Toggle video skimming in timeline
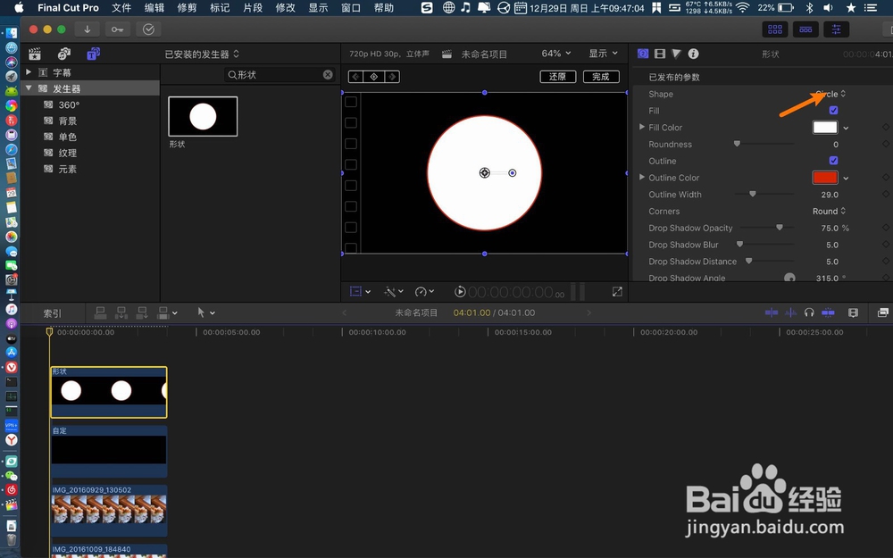 point(772,312)
